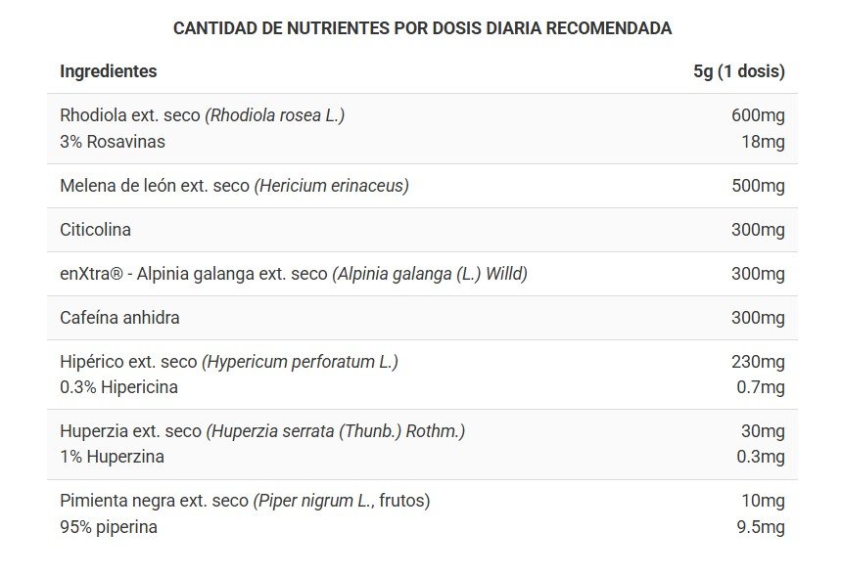
Task: Select the Hipérico ext. seco ingredient text
Action: pyautogui.click(x=228, y=362)
